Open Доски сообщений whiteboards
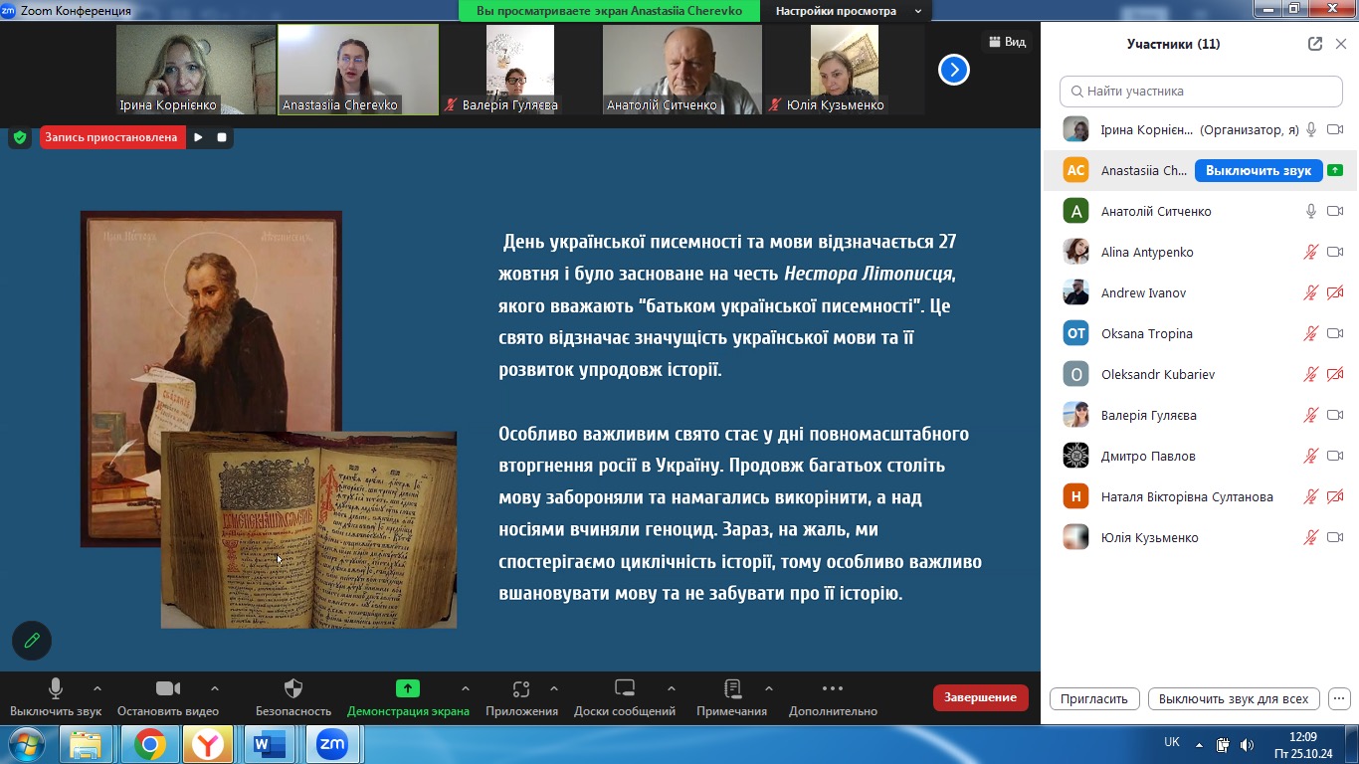 (625, 697)
